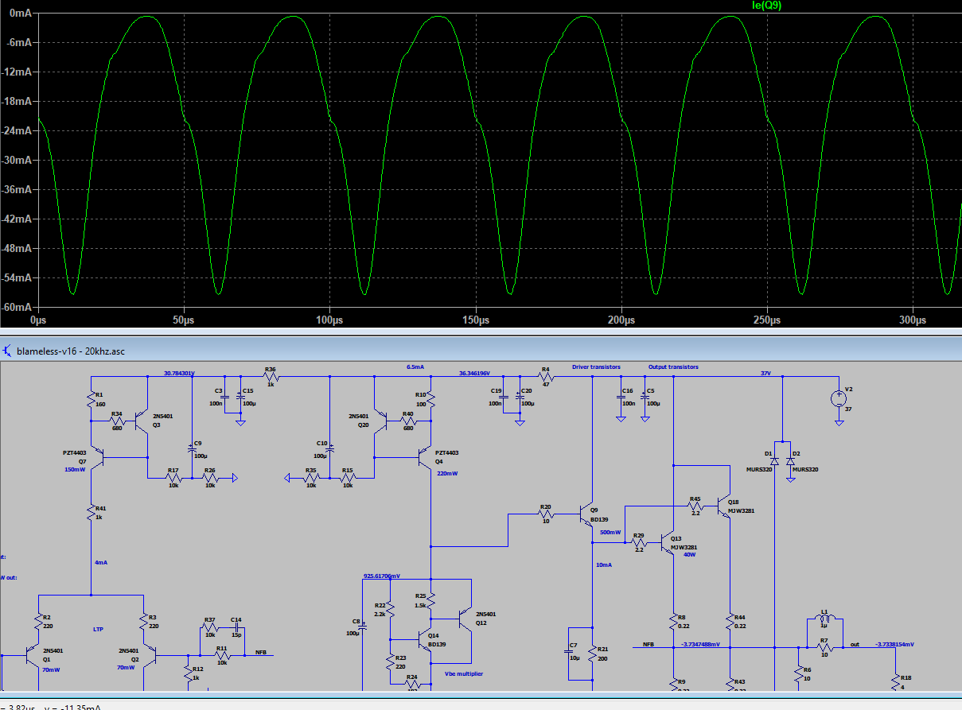Click the -3.7338154mV output voltage label
The height and width of the screenshot is (710, 962).
894,644
